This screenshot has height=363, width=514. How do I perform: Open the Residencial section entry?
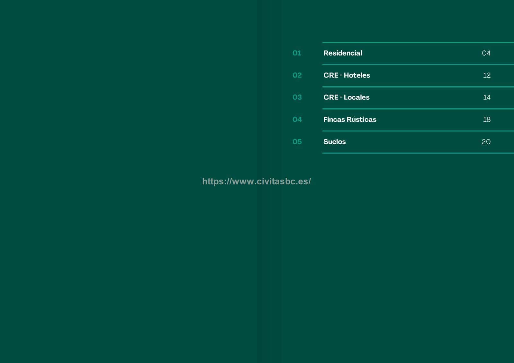coord(342,53)
